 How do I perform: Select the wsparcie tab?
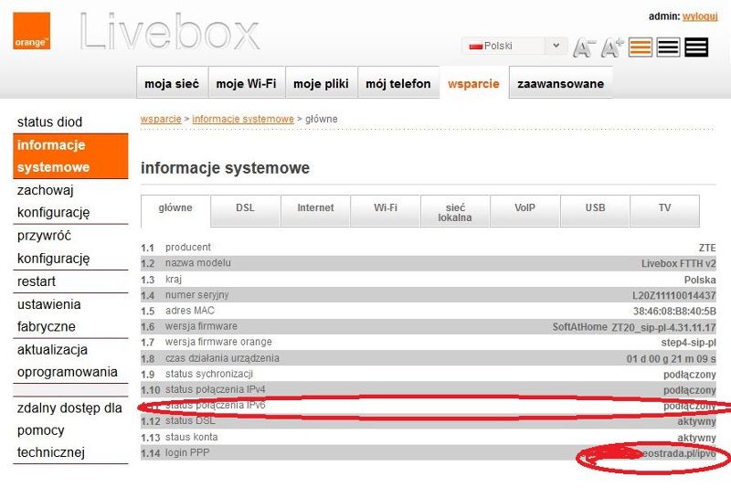coord(473,83)
